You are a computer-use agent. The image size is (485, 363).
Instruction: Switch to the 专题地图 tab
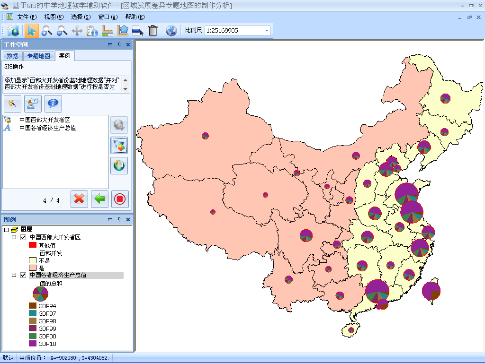point(38,56)
